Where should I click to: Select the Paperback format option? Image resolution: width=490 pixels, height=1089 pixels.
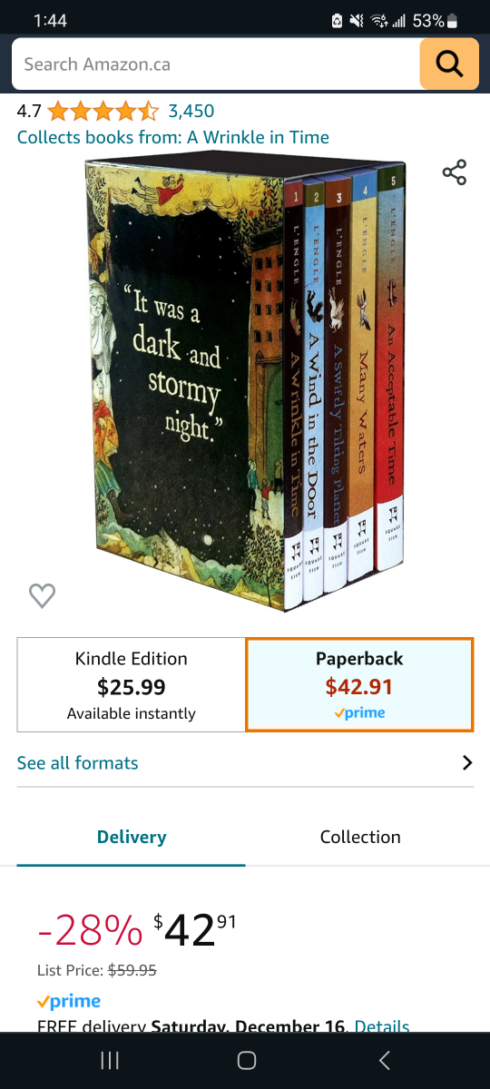(359, 685)
